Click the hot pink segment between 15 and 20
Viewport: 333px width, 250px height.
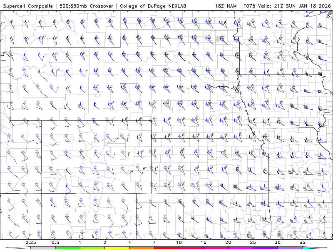[216, 248]
